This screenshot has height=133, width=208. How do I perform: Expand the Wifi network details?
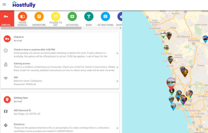coord(117,81)
